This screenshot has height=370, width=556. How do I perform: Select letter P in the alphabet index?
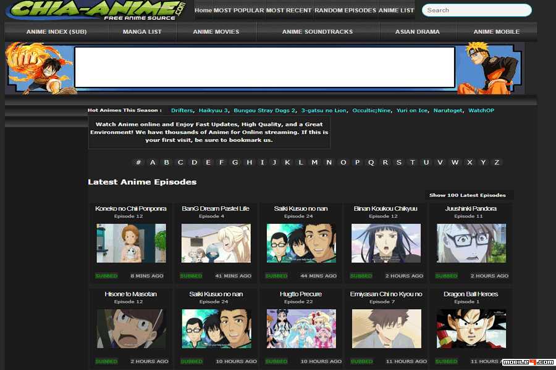(358, 162)
